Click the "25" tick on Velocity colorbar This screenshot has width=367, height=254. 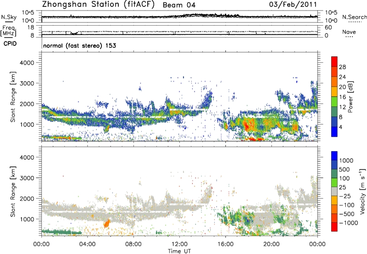pyautogui.click(x=342, y=187)
